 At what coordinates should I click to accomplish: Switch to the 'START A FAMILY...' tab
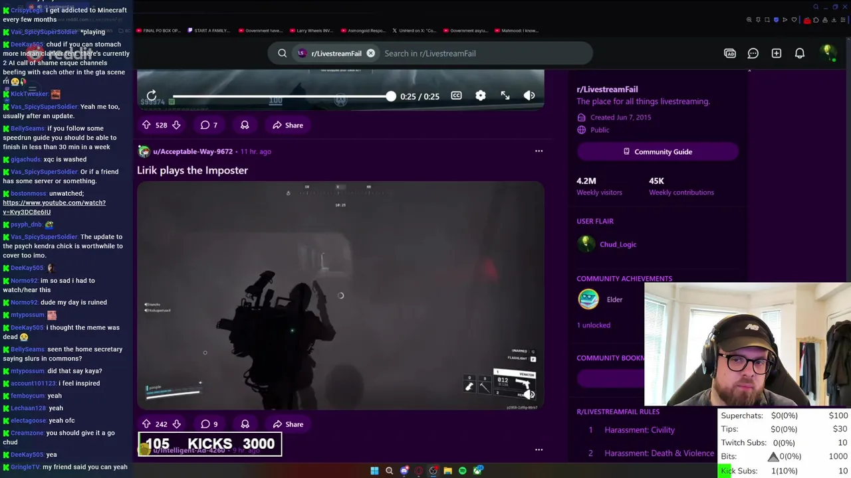click(208, 31)
